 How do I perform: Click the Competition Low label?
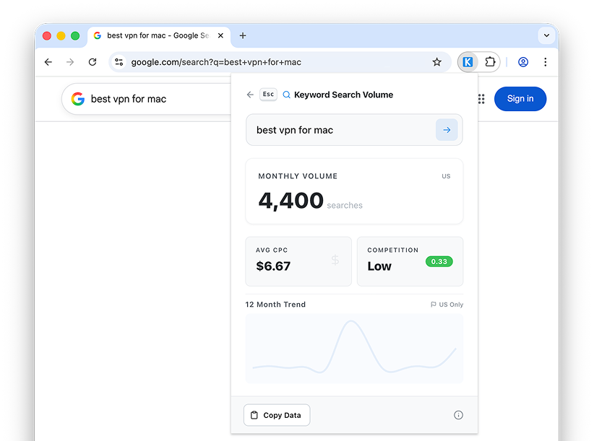[379, 266]
